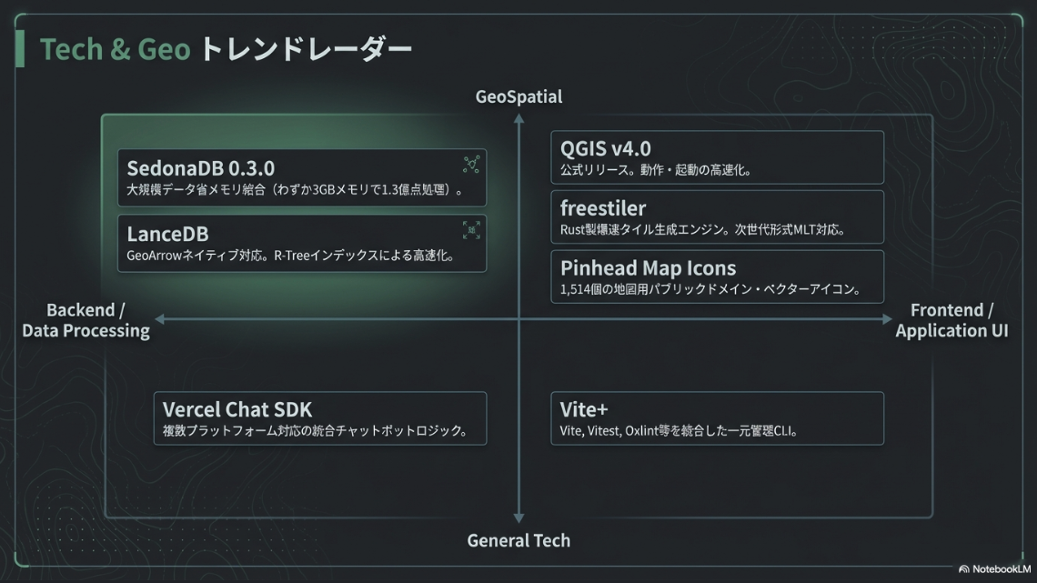1037x583 pixels.
Task: Click the downward arrowhead above General Tech
Action: click(x=518, y=517)
